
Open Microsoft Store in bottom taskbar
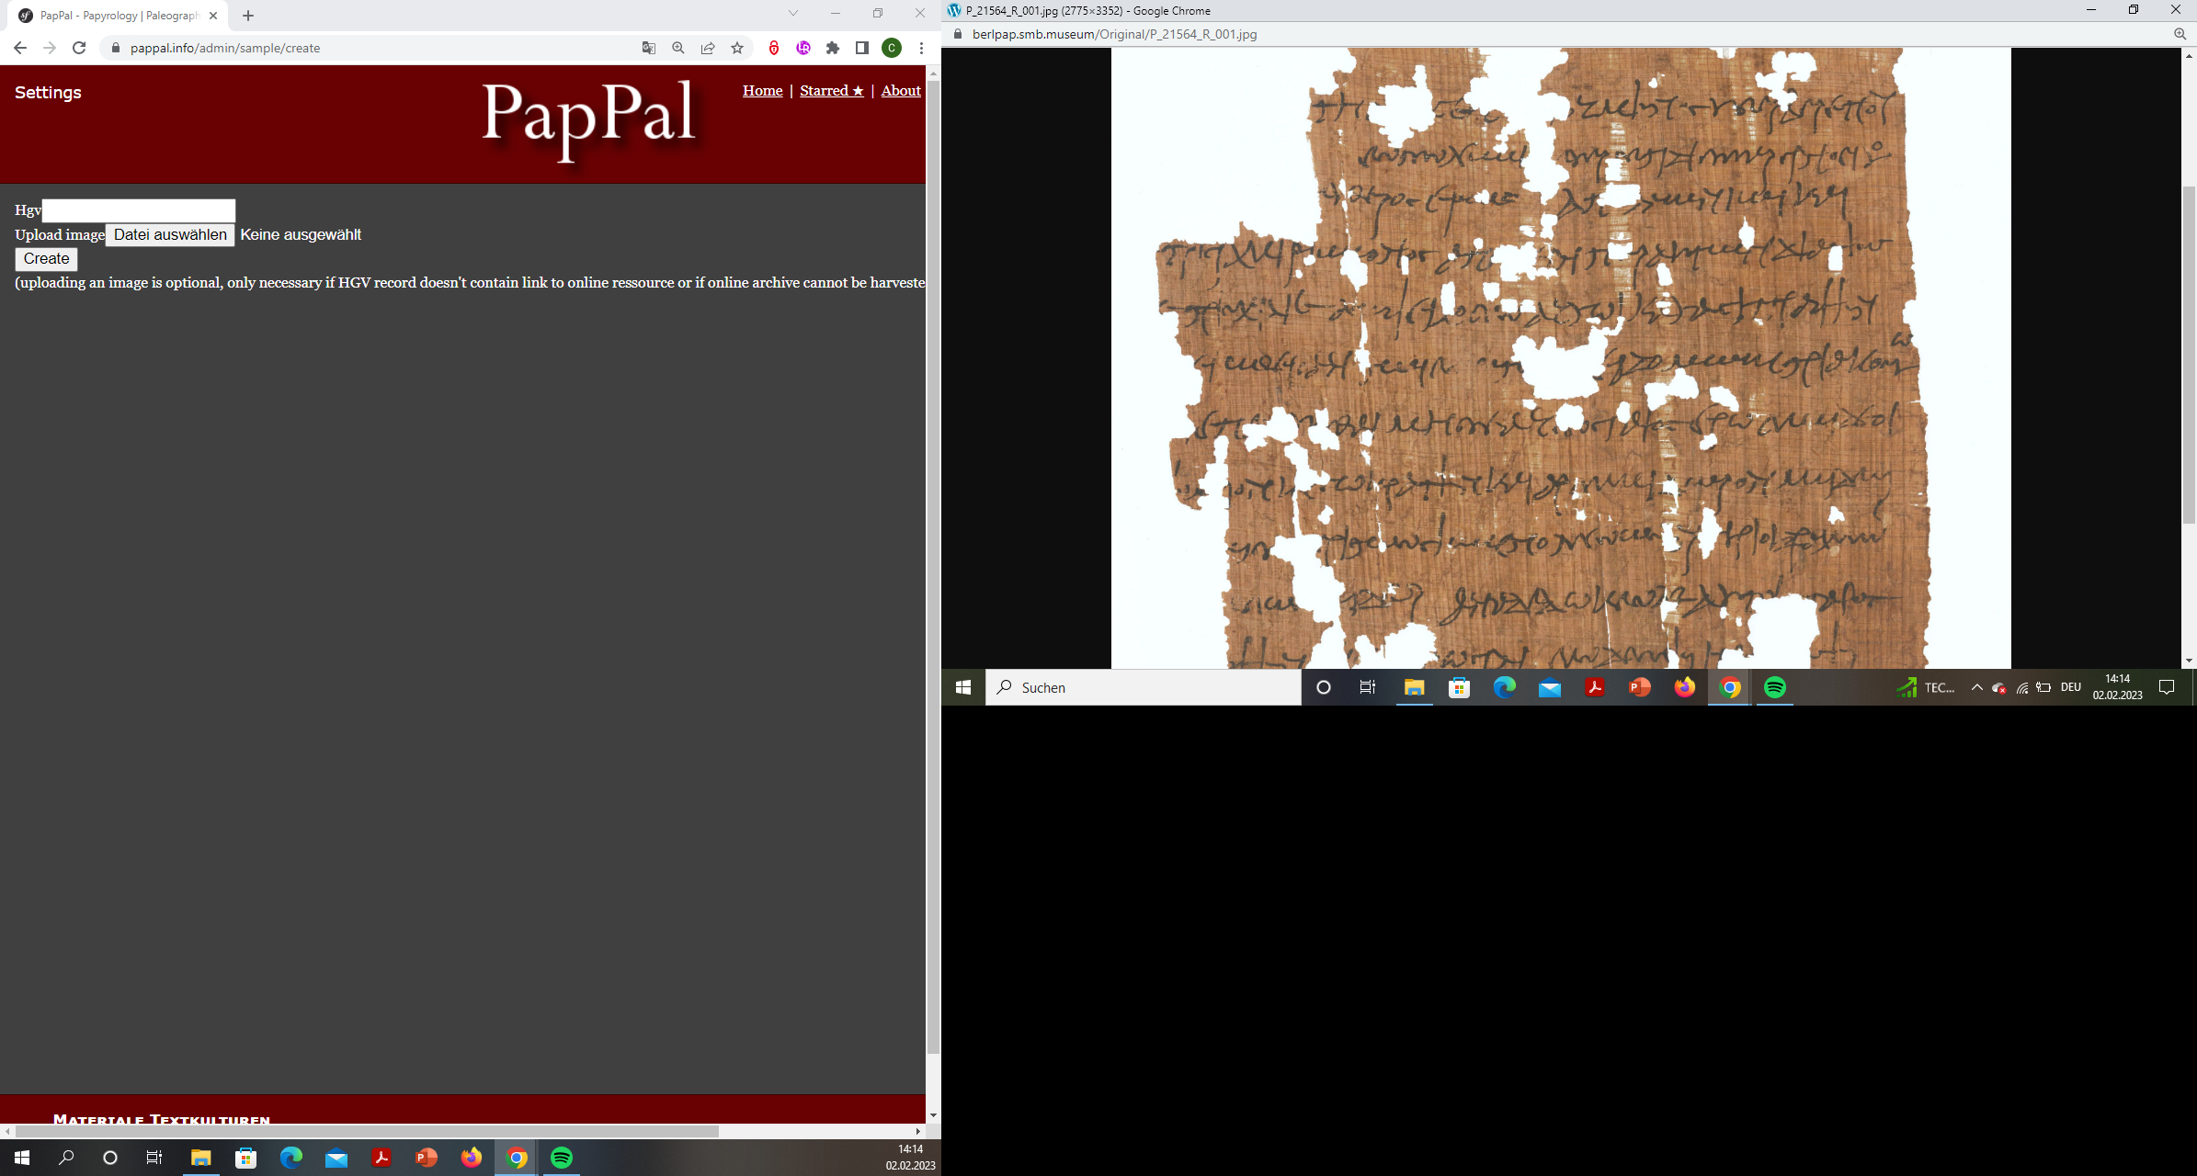[x=245, y=1158]
